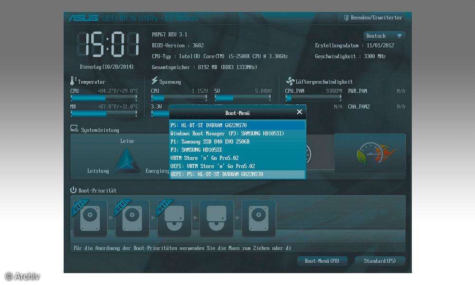Open the Deutsch language dropdown
The image size is (475, 285).
[x=384, y=35]
